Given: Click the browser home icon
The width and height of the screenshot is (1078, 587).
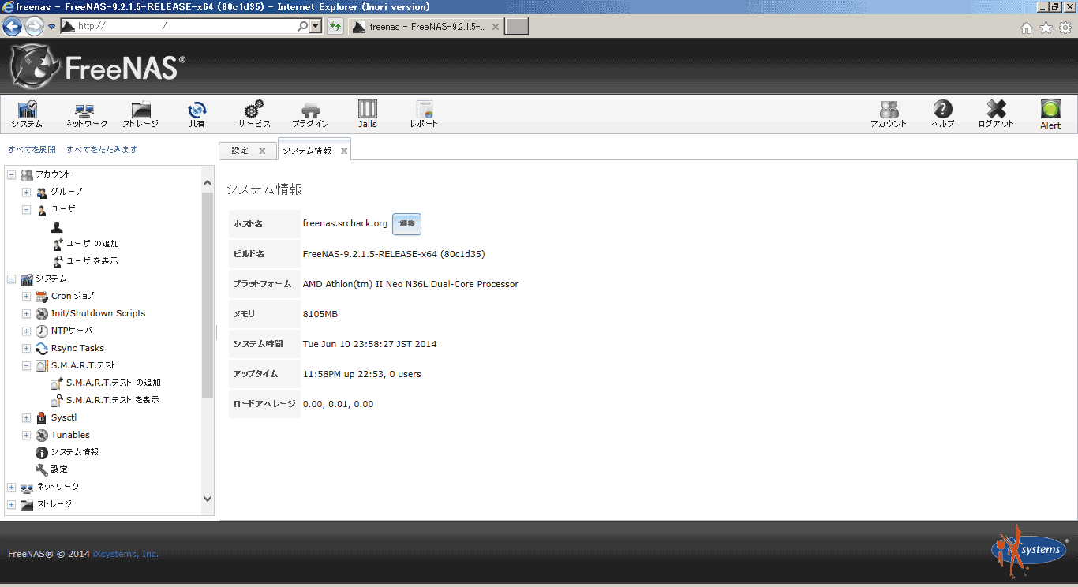Looking at the screenshot, I should 1027,28.
